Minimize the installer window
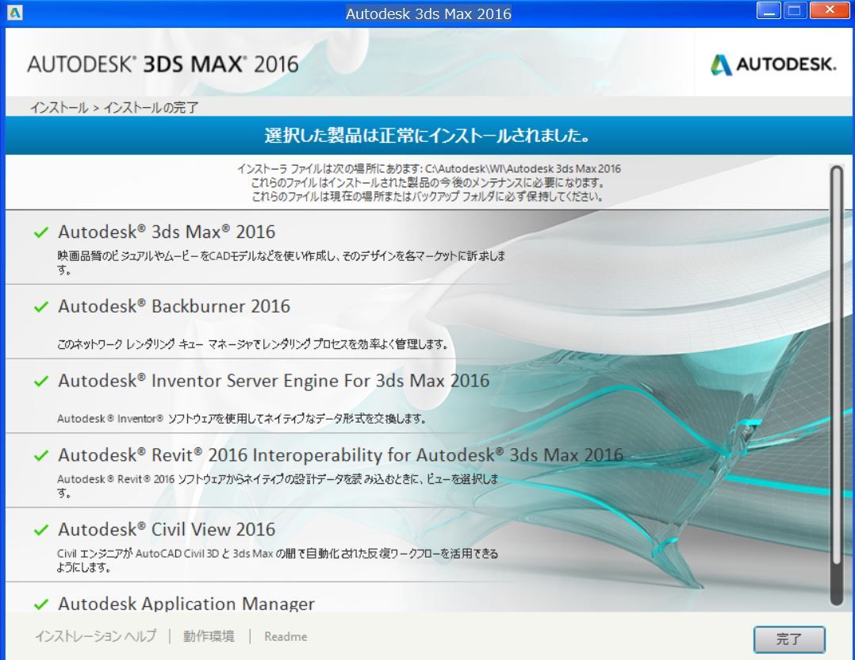 [769, 10]
